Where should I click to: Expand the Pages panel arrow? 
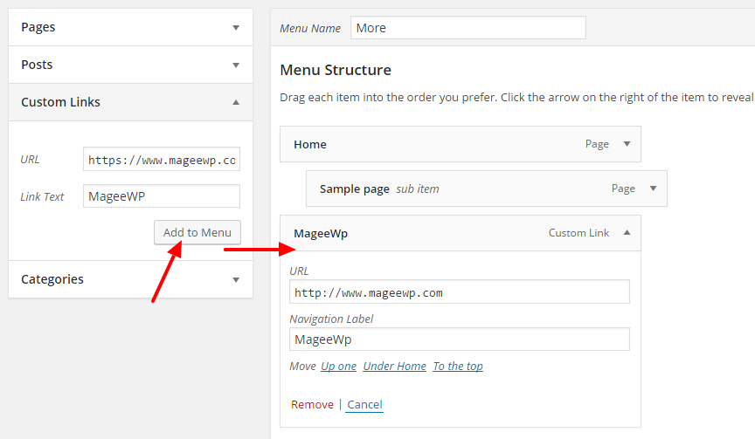click(236, 27)
